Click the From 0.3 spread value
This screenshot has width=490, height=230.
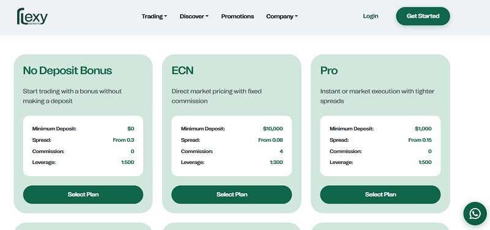click(124, 140)
